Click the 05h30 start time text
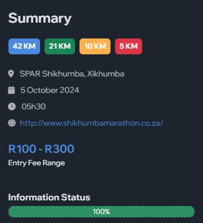The width and height of the screenshot is (203, 223). coord(33,106)
